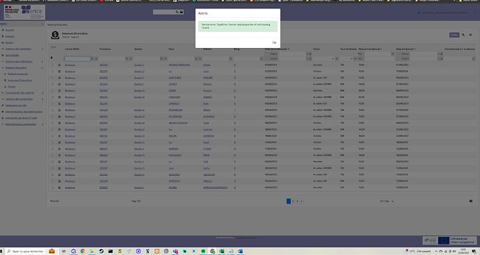Click the magnifier icon beside the Créer button
Screen dimensions: 480x255
463,35
